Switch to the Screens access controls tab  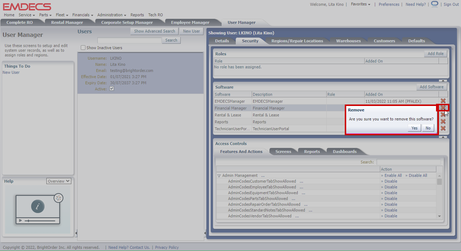(x=283, y=152)
